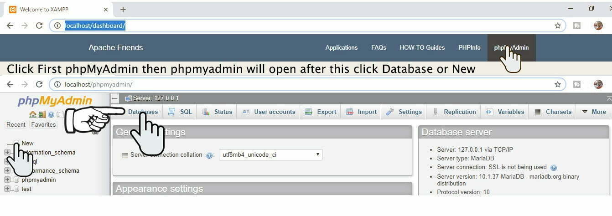
Task: Open PHPInfo in XAMPP navigation
Action: tap(469, 47)
